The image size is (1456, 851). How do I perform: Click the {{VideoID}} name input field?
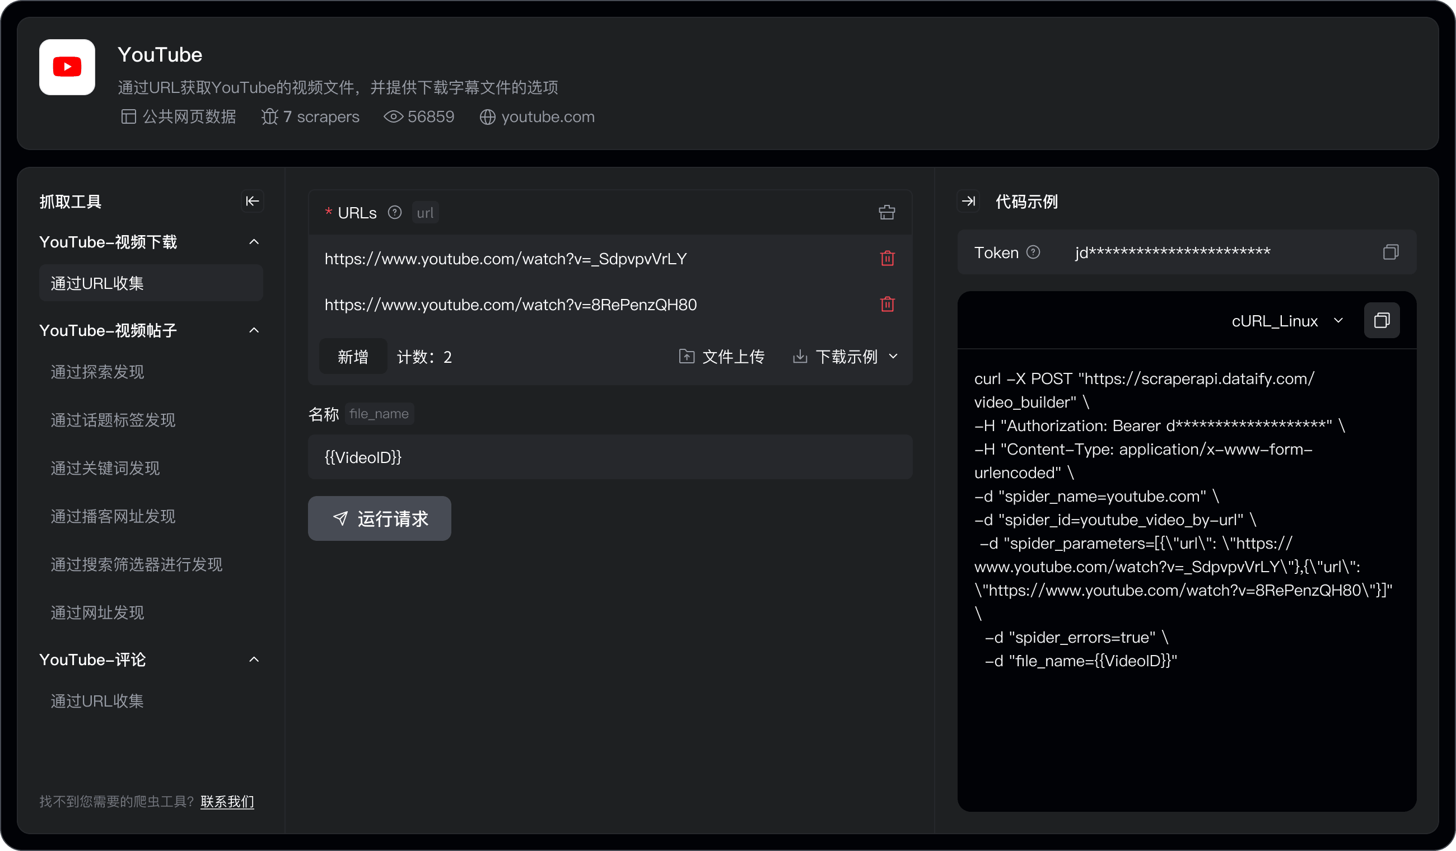pyautogui.click(x=610, y=457)
